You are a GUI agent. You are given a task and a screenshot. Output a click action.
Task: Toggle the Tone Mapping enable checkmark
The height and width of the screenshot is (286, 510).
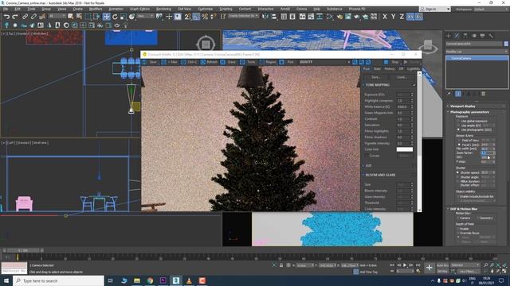click(x=414, y=85)
